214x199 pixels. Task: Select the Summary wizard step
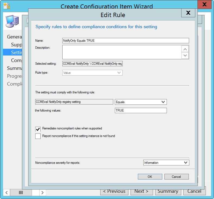coord(14,68)
